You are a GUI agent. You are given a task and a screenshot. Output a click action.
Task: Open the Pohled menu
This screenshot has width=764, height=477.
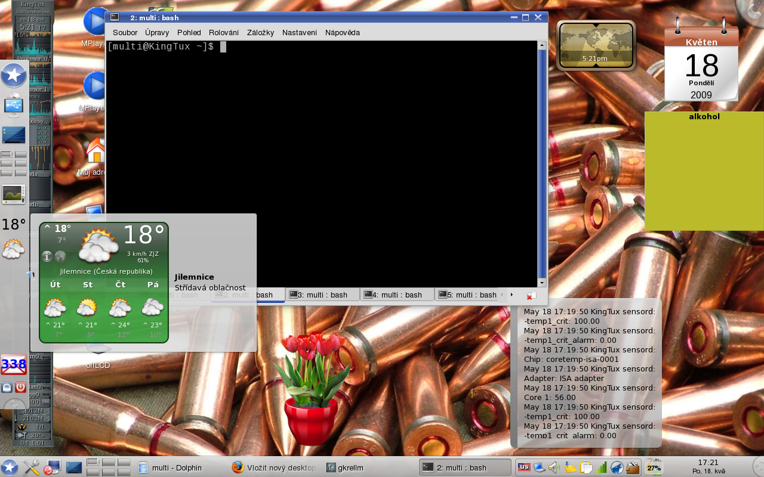tap(189, 33)
